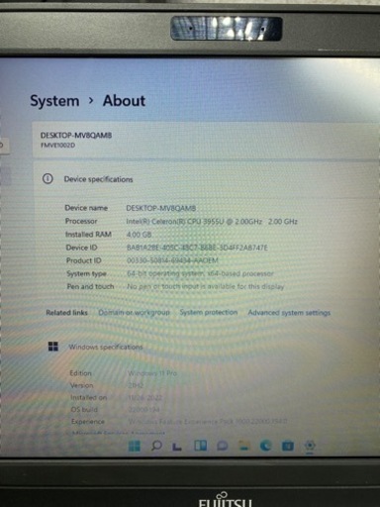Open taskbar Search magnifier
Screen dimensions: 380x507
click(156, 446)
